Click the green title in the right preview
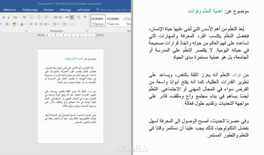 [x=205, y=11]
